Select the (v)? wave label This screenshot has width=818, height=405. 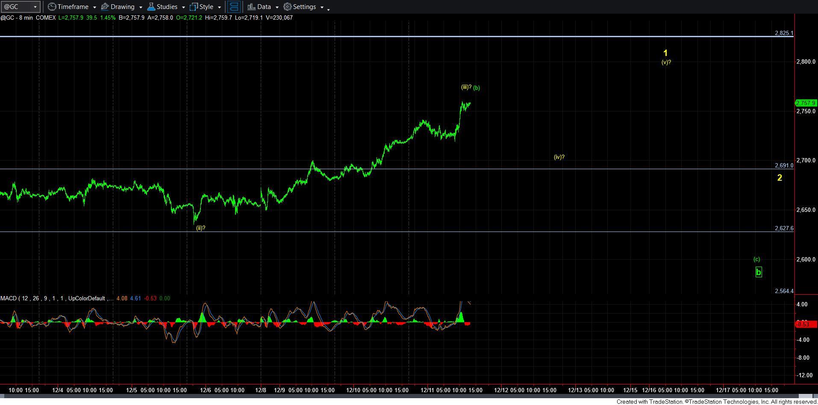[666, 62]
